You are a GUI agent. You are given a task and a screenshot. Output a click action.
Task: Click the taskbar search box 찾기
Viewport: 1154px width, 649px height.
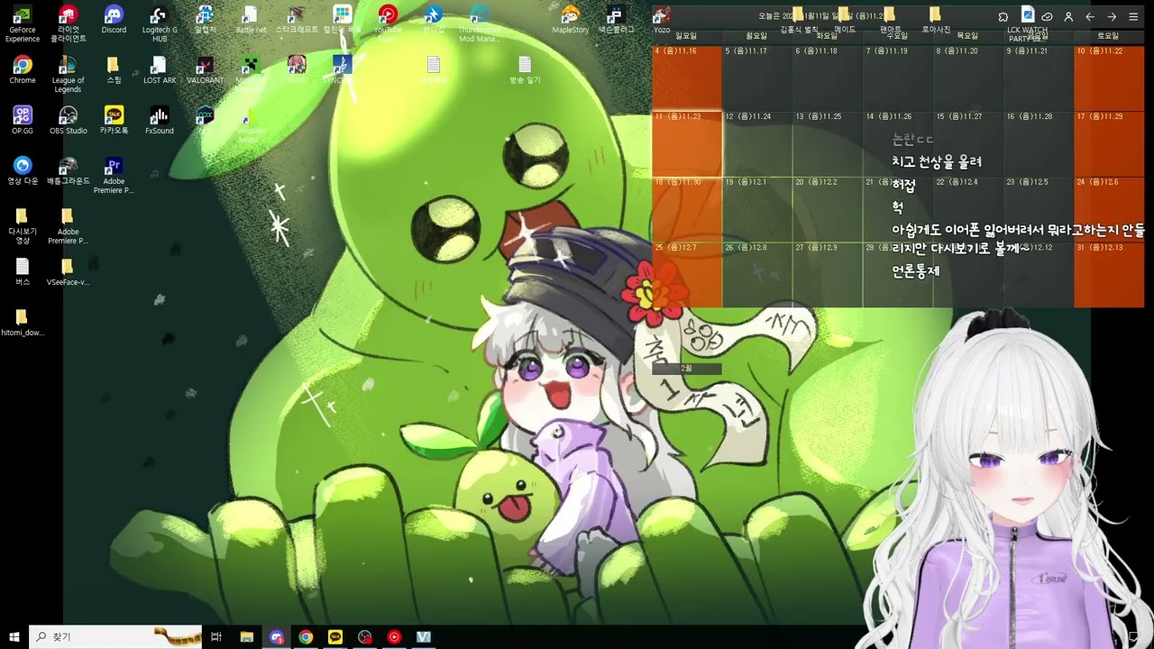[x=115, y=636]
